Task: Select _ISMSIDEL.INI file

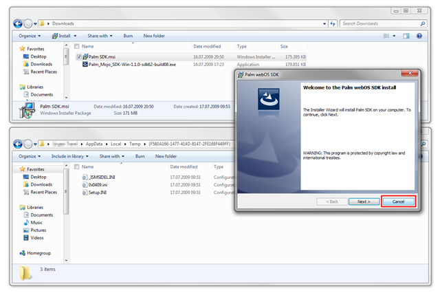Action: click(x=99, y=177)
